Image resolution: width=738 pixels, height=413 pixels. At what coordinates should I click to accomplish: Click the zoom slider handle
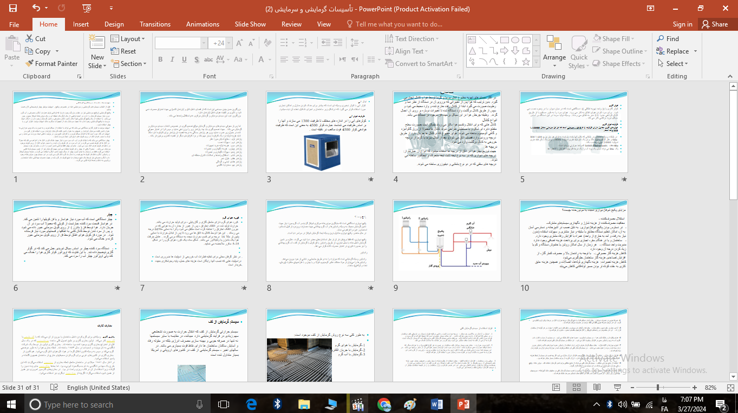657,388
